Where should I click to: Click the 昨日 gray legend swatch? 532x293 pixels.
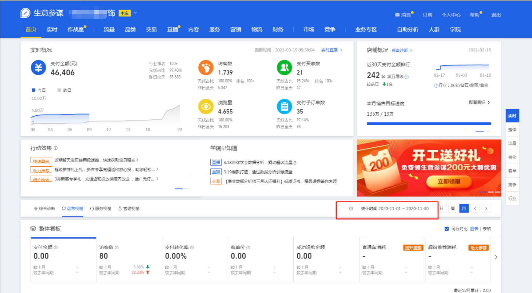pos(59,90)
